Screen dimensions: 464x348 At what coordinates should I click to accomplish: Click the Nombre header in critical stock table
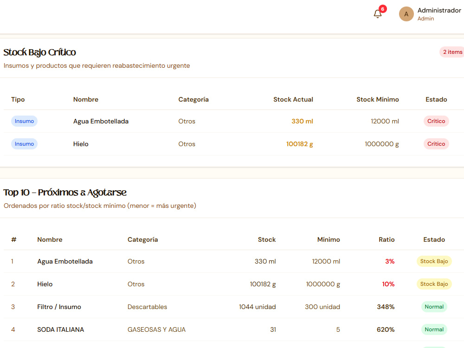click(x=86, y=99)
